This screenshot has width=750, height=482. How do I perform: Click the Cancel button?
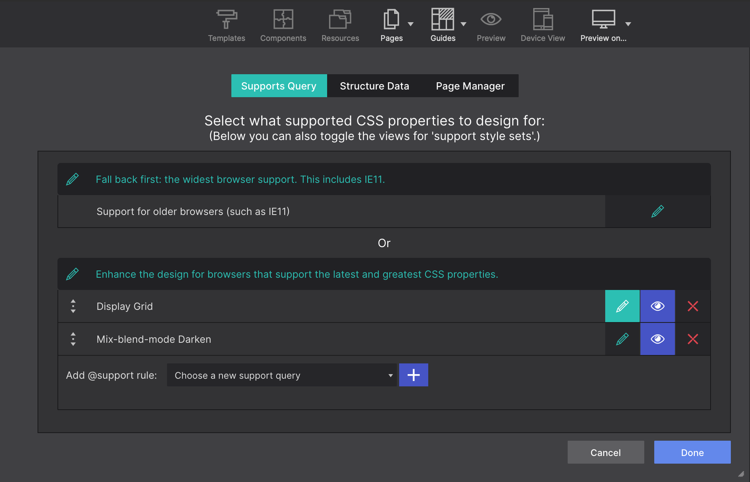[x=606, y=452]
